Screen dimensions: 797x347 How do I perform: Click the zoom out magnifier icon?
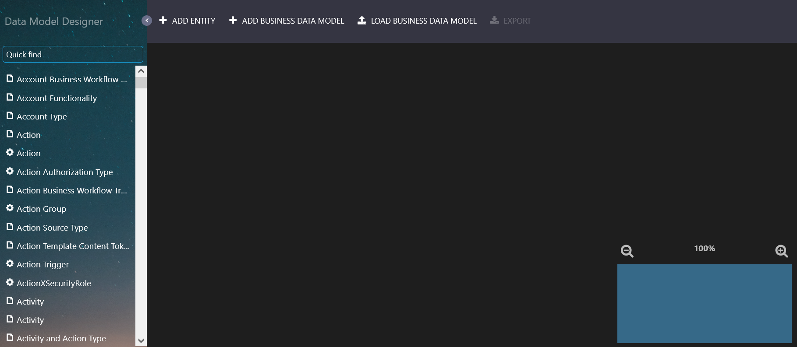627,251
